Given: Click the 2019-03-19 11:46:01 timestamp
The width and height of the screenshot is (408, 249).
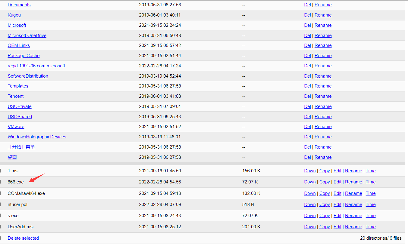Looking at the screenshot, I should click(x=160, y=137).
